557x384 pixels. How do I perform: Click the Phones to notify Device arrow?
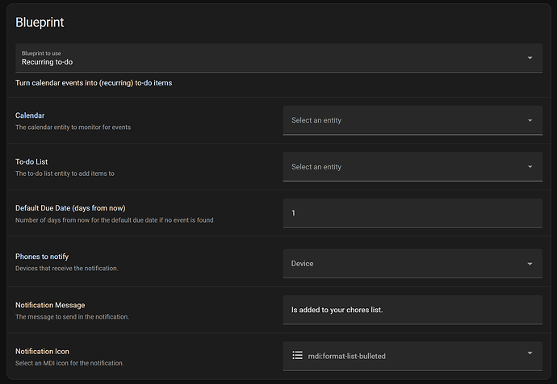point(530,264)
